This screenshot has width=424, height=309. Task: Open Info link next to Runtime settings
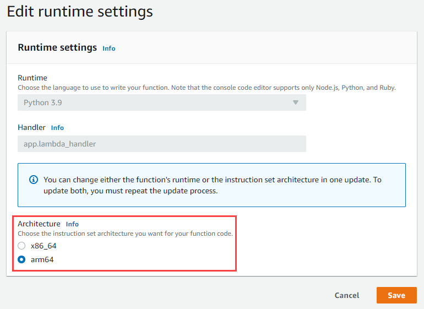tap(109, 48)
